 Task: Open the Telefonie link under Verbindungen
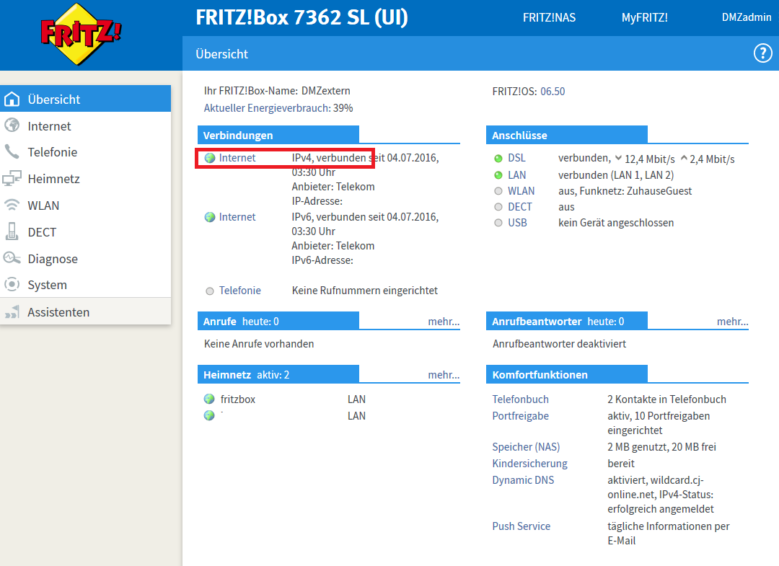click(x=240, y=291)
